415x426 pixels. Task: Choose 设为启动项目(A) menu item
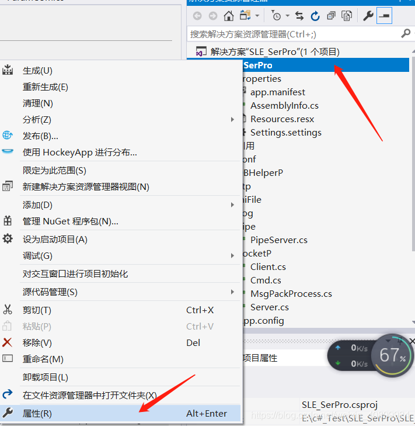(120, 240)
